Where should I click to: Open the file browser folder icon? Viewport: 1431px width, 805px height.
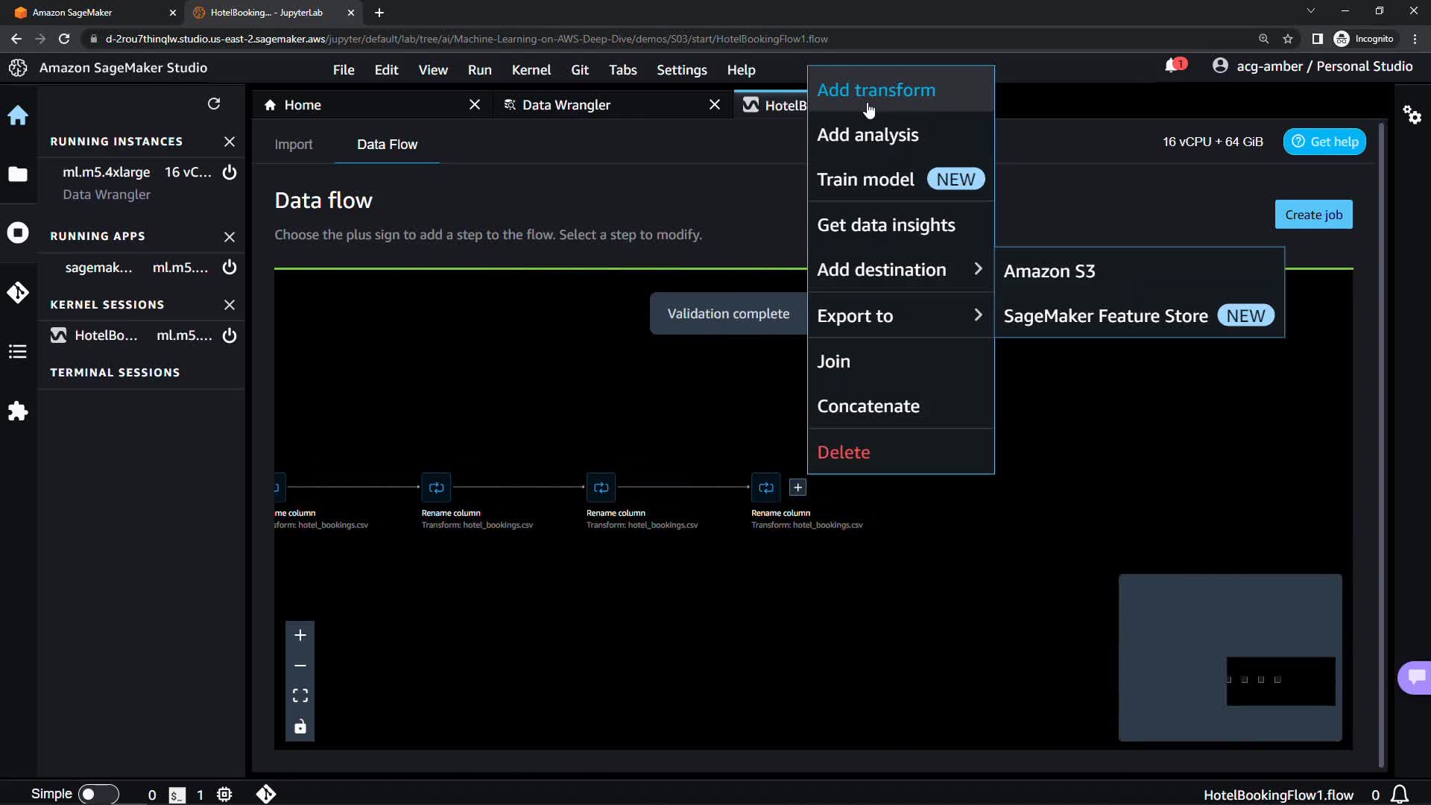[x=18, y=174]
